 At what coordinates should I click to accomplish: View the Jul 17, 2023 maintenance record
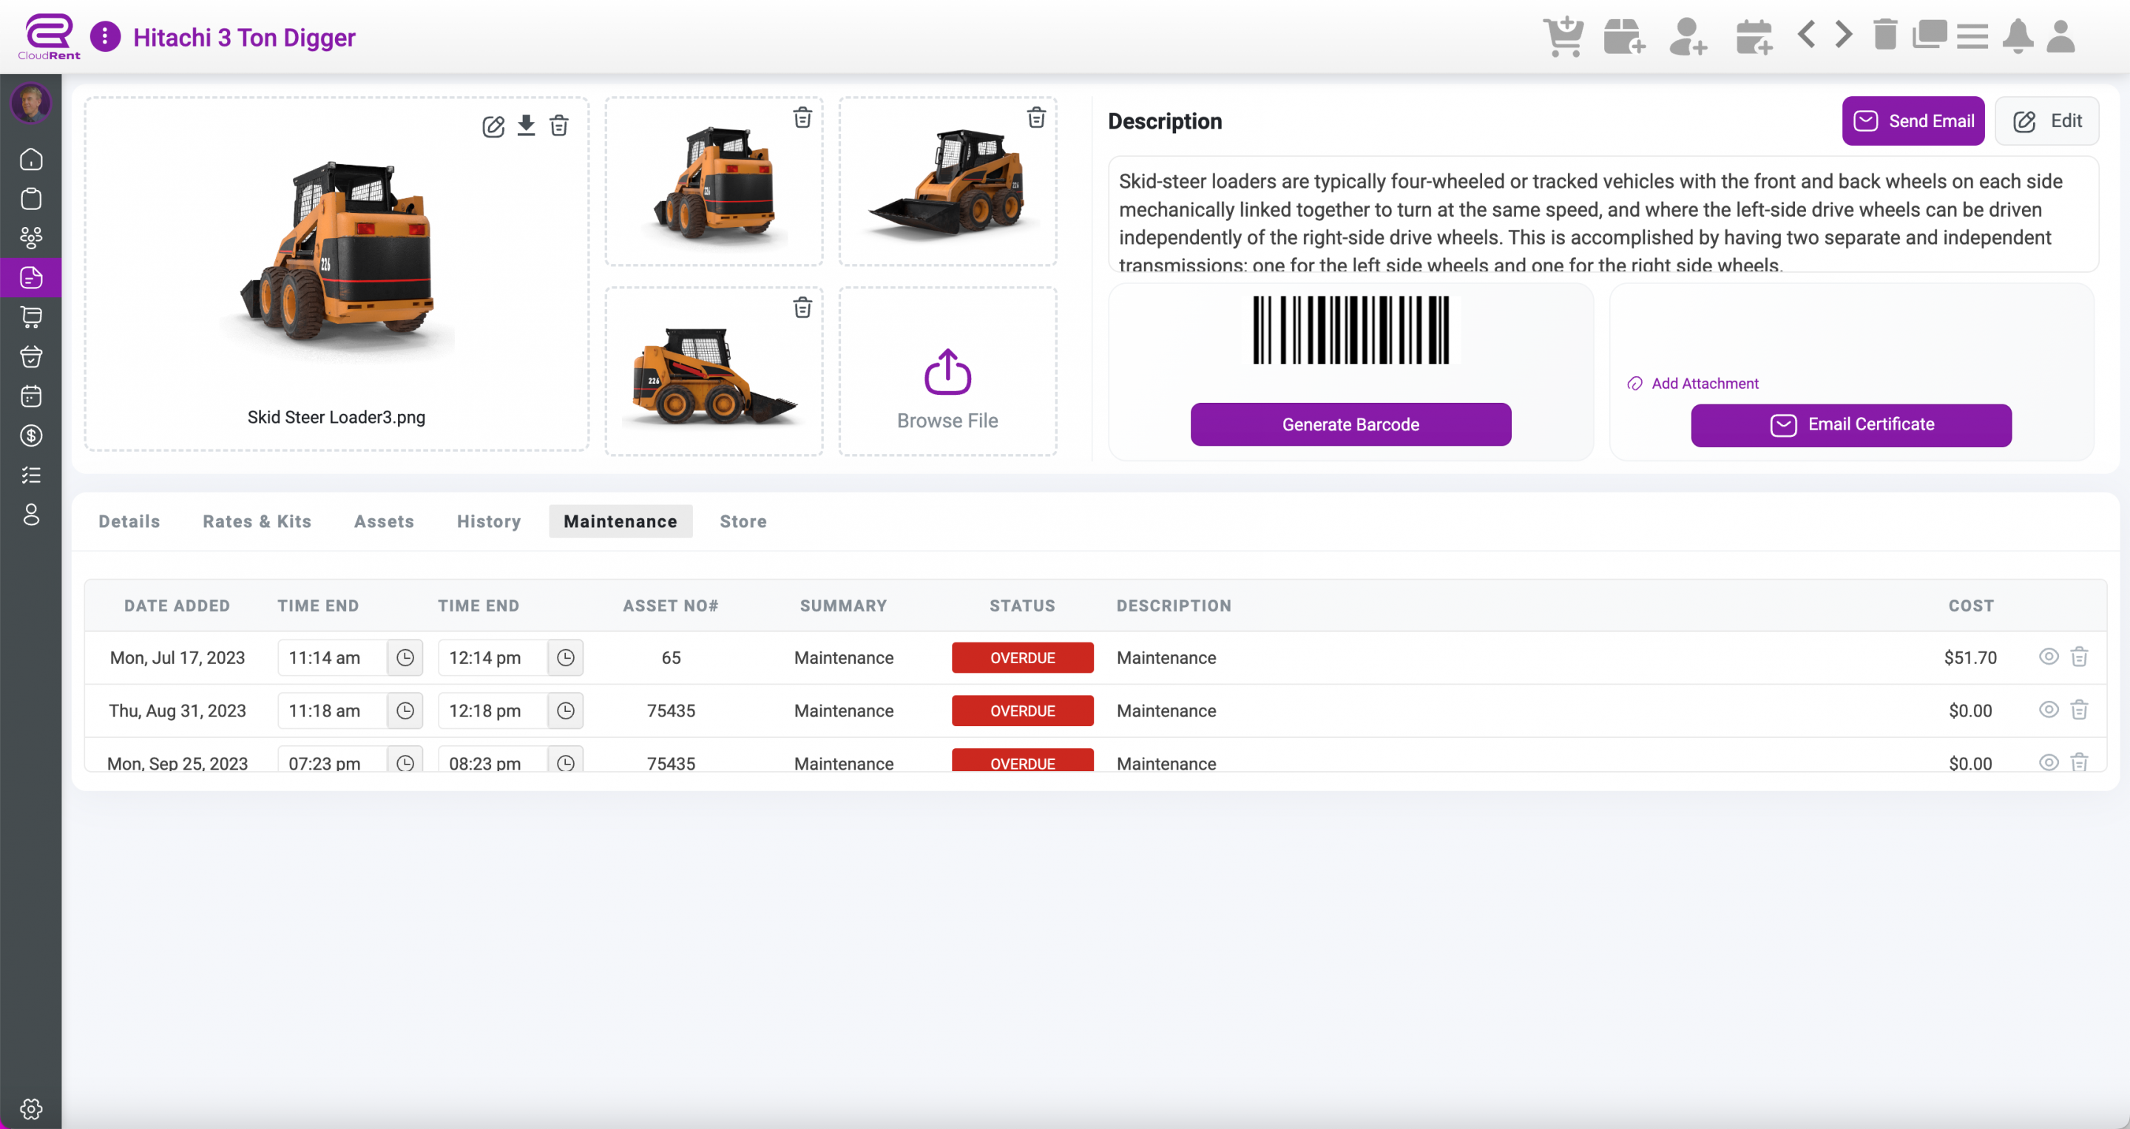tap(2048, 657)
